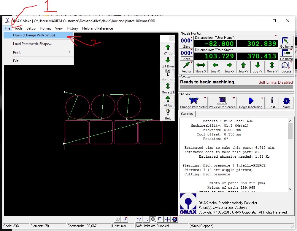Click the Locate button
The width and height of the screenshot is (297, 231).
[286, 67]
